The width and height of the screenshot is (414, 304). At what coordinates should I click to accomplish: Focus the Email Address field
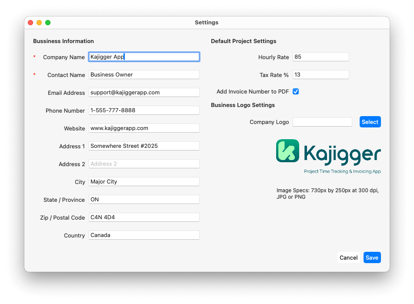[x=144, y=93]
